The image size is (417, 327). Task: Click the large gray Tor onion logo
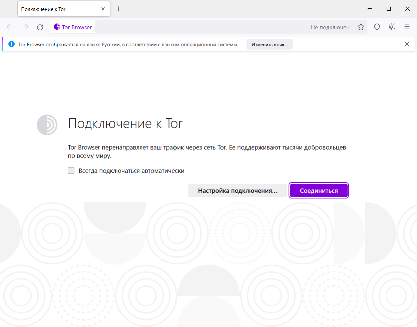point(47,125)
